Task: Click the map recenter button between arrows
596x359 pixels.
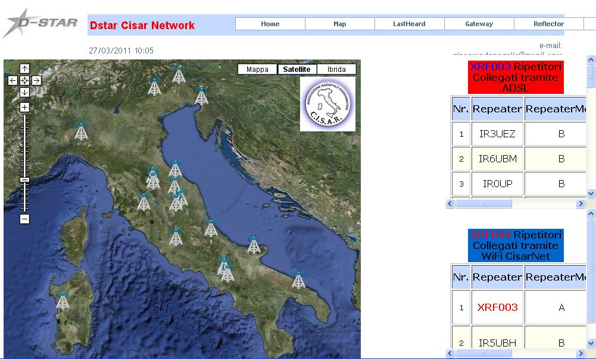Action: click(24, 80)
